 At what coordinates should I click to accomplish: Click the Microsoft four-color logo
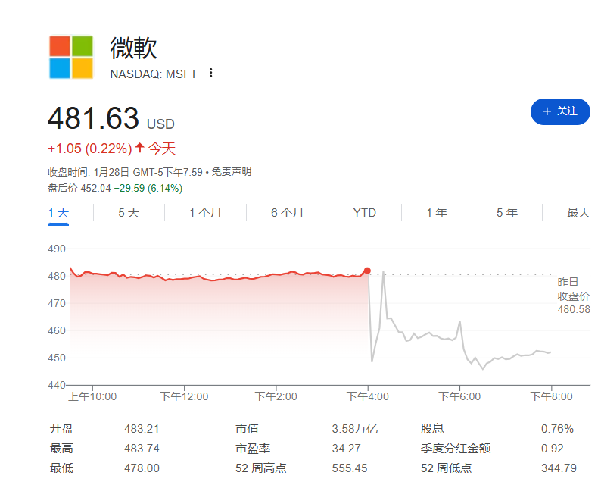click(71, 57)
